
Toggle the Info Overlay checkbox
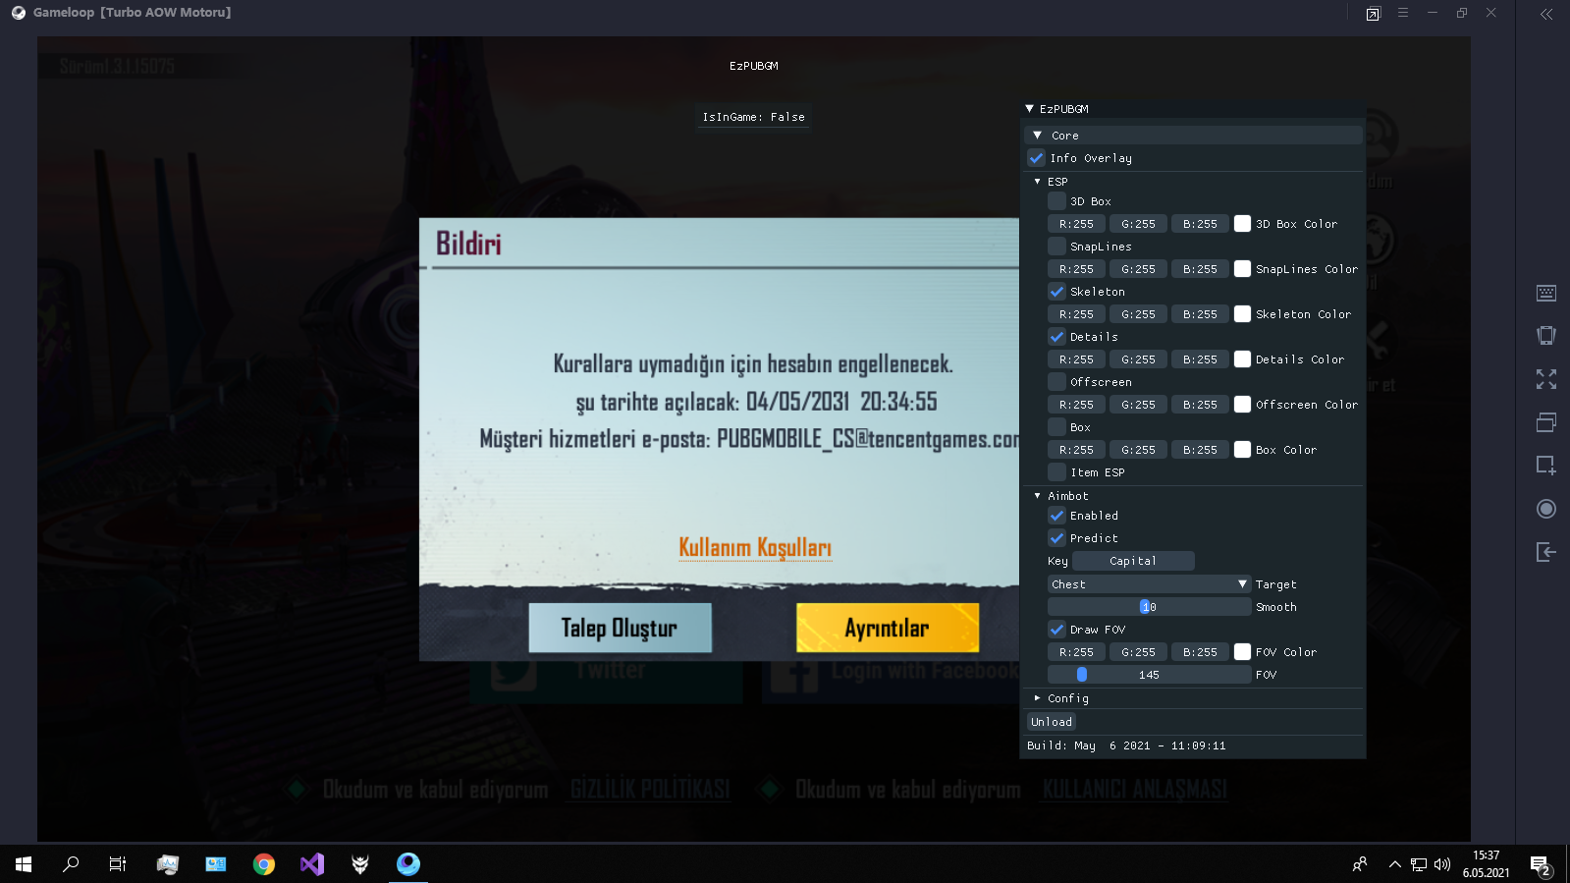1036,158
